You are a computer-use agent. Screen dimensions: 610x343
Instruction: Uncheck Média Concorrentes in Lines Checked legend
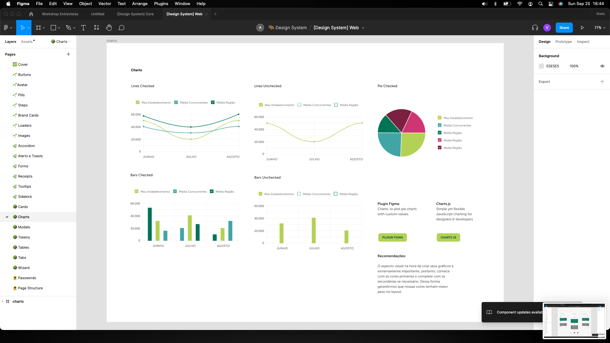(x=176, y=102)
